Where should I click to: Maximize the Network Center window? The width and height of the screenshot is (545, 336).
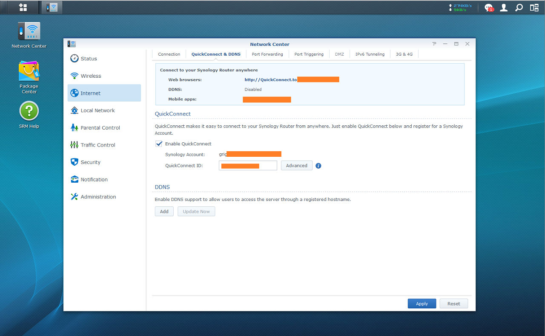click(x=456, y=44)
